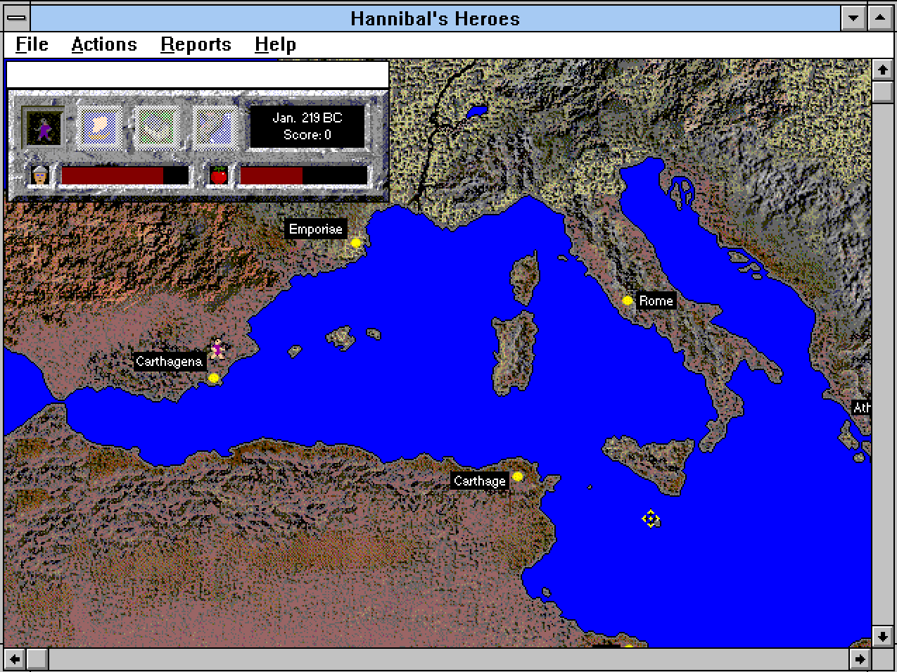This screenshot has height=672, width=897.
Task: Click the yellow city dot of Carthage
Action: click(x=517, y=476)
